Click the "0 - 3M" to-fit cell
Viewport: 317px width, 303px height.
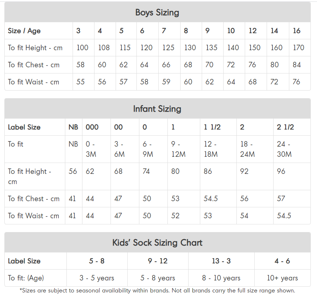(91, 149)
